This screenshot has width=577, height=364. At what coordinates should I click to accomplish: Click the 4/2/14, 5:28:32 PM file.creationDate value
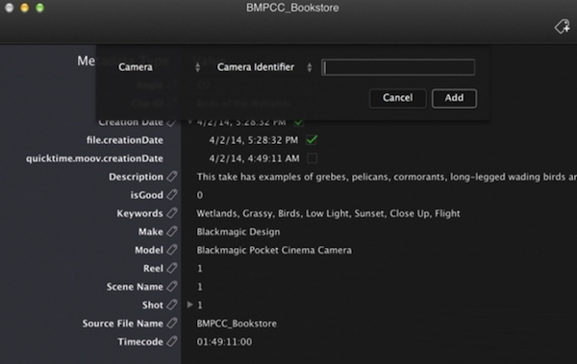(254, 140)
